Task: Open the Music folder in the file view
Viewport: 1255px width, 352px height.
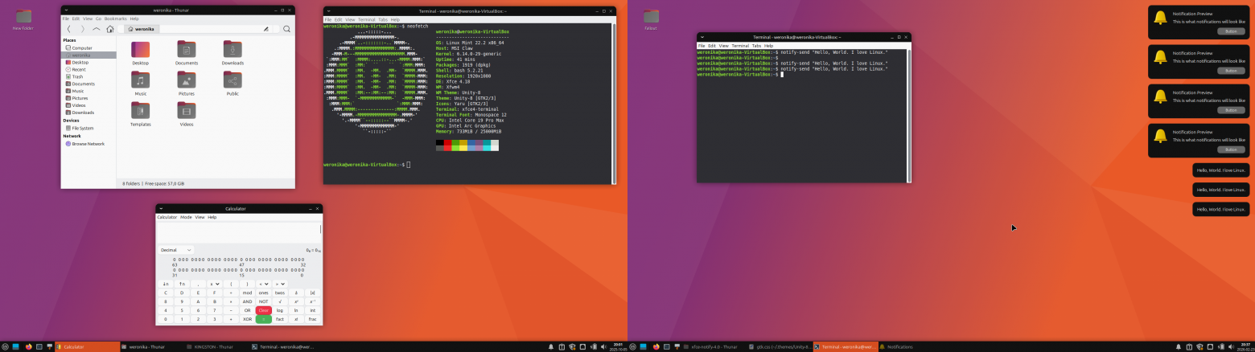Action: [x=140, y=82]
